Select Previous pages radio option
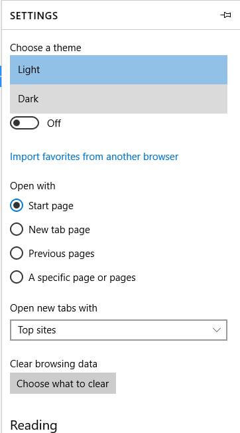Image resolution: width=240 pixels, height=433 pixels. tap(17, 254)
